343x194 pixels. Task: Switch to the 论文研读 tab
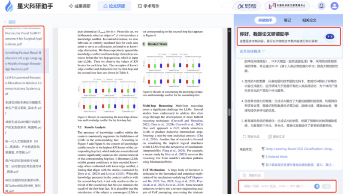[114, 6]
